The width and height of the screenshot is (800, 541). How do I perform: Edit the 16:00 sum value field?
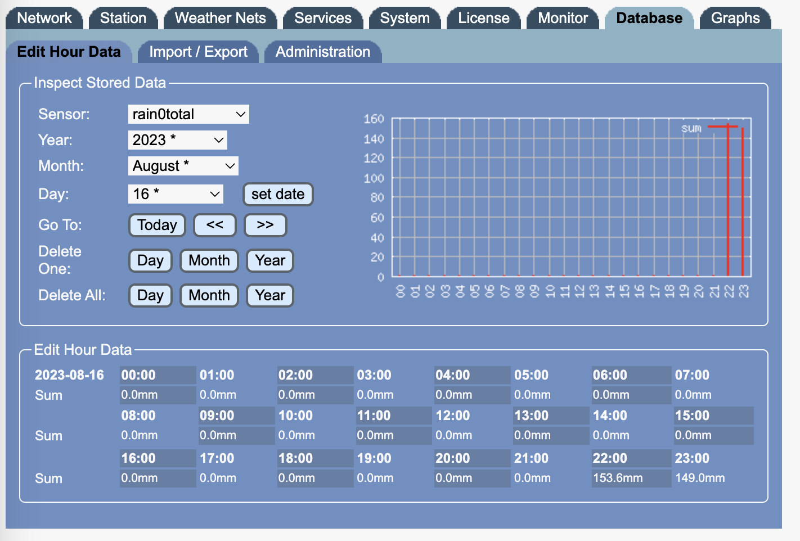[158, 478]
